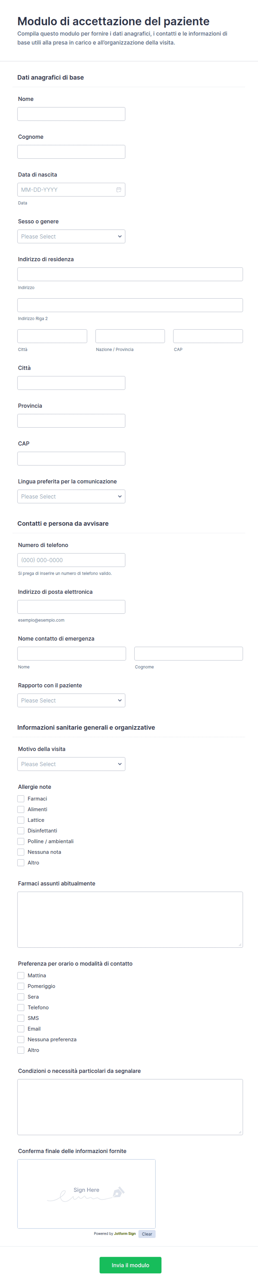Select the Mattina contact time checkbox

click(21, 975)
